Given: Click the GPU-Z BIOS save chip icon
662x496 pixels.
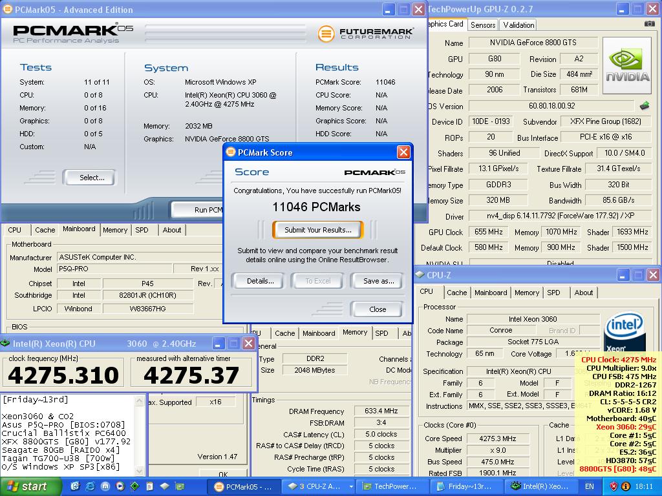Looking at the screenshot, I should (645, 106).
